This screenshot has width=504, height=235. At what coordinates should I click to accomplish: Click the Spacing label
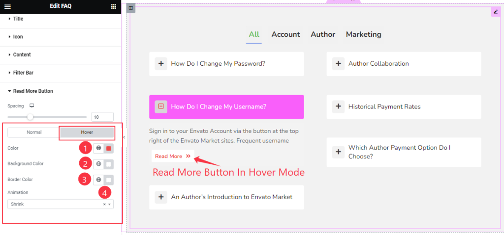(x=16, y=106)
